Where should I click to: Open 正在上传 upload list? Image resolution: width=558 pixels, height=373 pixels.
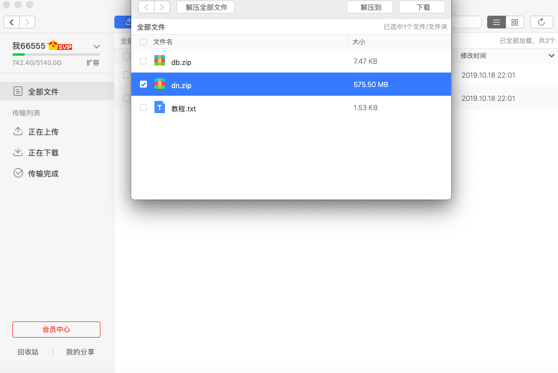pos(43,132)
